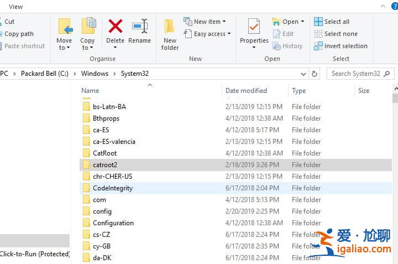Open the View ribbon tab
Screen dimensions: 398x264
(x=15, y=7)
